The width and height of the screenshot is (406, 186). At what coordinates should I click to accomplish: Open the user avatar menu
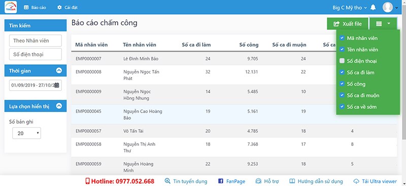pyautogui.click(x=388, y=7)
